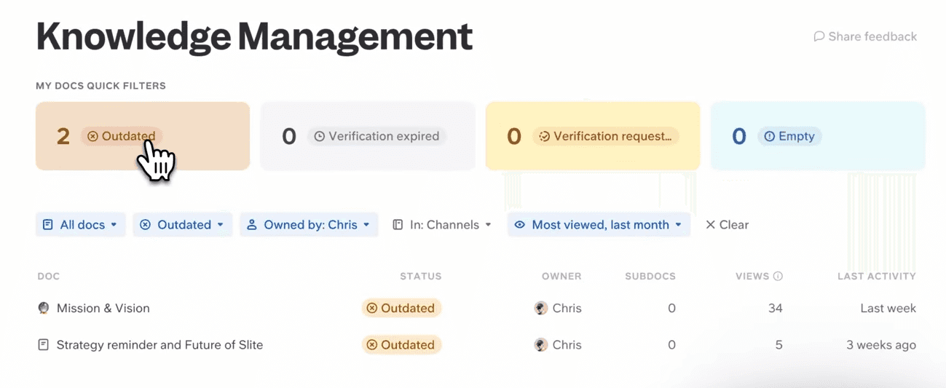Click the Outdated badge on the Mission & Vision row

tap(401, 308)
